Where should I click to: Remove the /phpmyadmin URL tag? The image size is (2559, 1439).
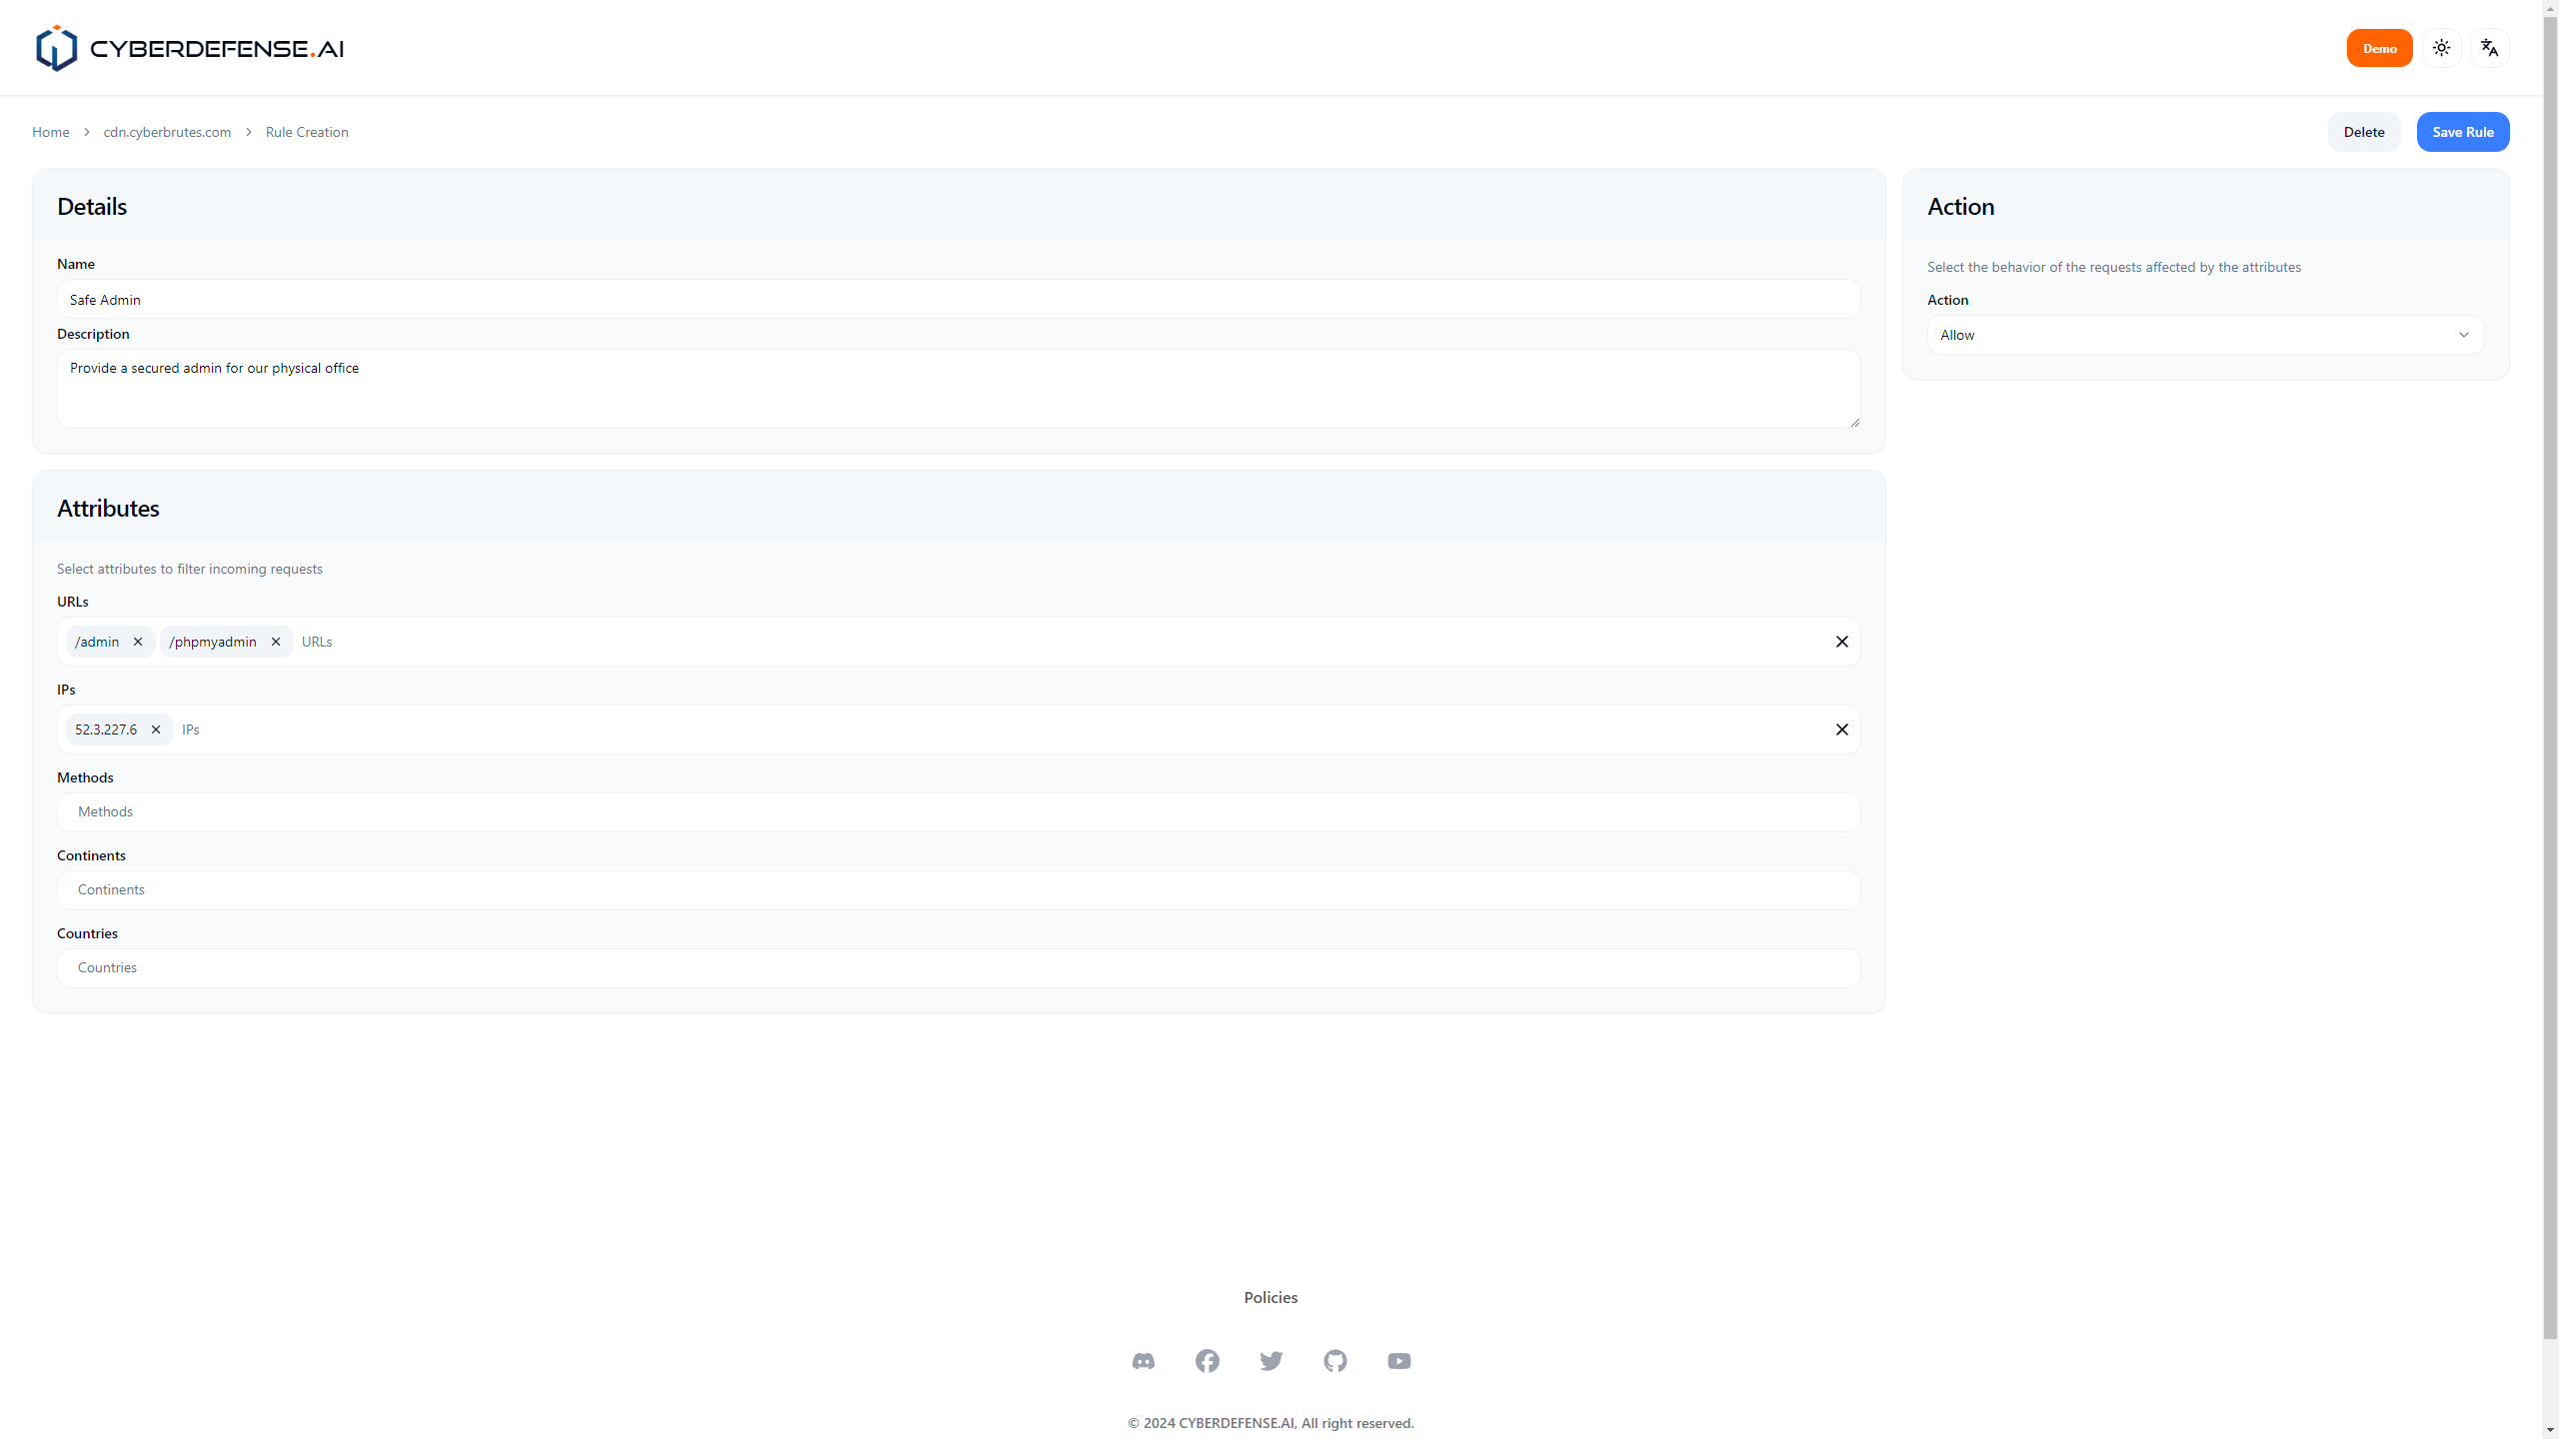pos(276,642)
